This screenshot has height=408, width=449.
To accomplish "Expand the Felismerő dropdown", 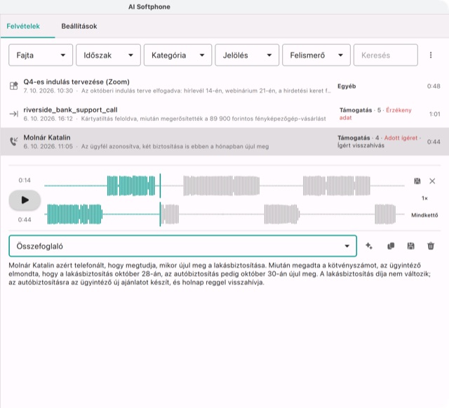I will [316, 55].
